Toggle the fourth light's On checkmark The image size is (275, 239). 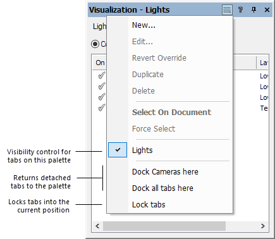(x=102, y=108)
